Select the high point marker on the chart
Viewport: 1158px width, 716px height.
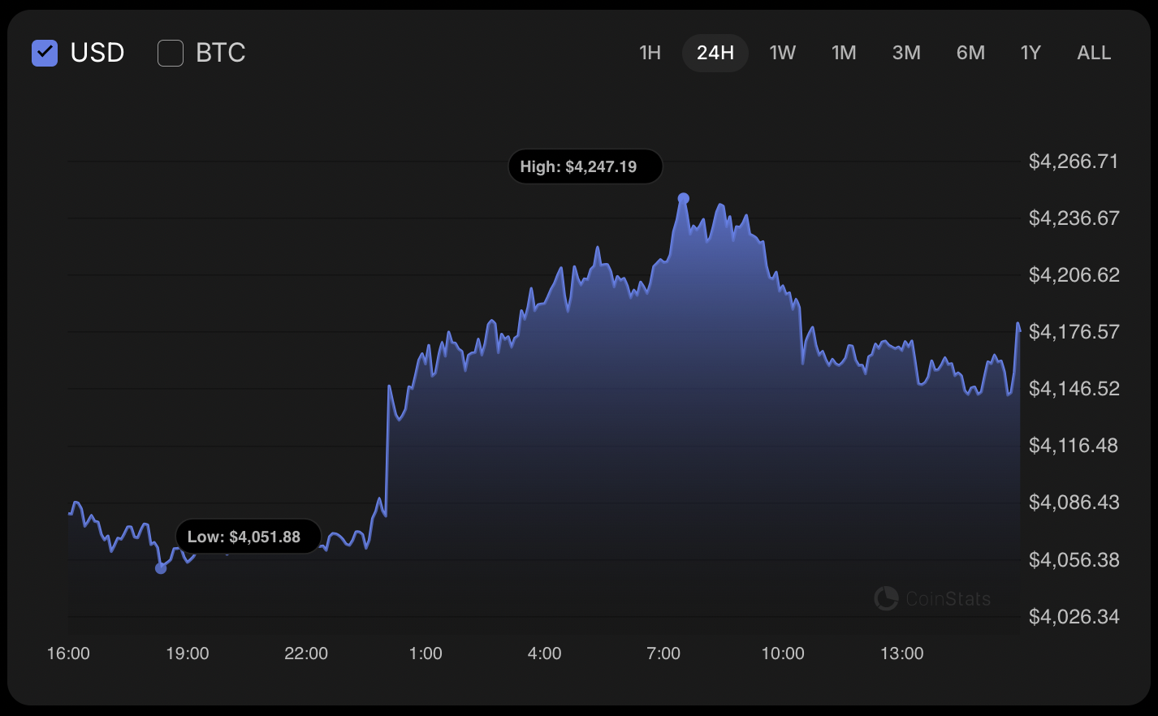[x=683, y=196]
